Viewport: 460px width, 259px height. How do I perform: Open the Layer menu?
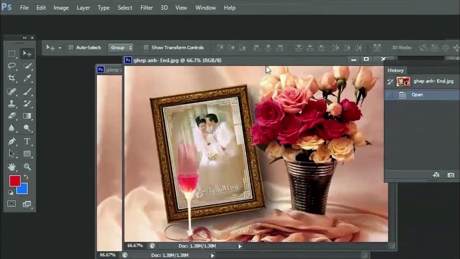[x=83, y=8]
